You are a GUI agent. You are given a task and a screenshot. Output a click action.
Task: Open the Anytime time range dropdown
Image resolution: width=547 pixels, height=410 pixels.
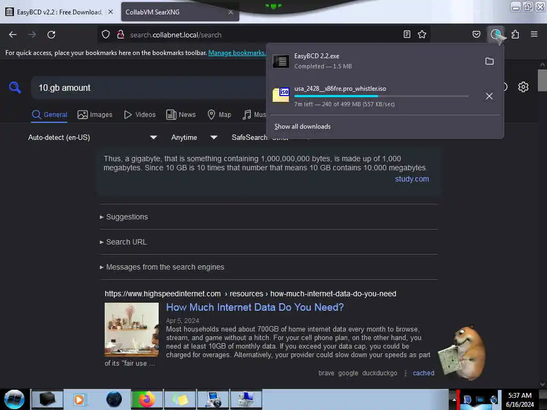194,137
